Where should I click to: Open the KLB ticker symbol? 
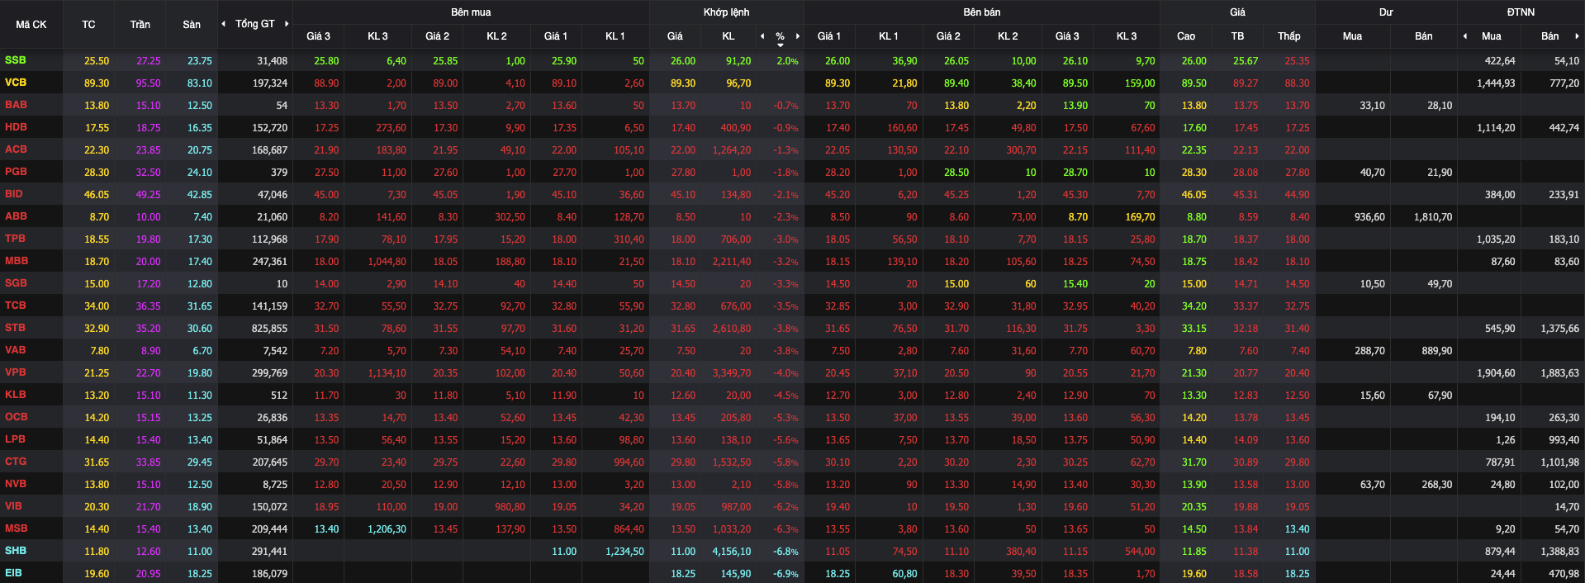pyautogui.click(x=15, y=395)
